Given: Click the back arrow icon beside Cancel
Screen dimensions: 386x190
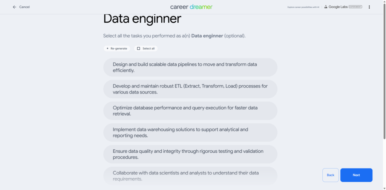Looking at the screenshot, I should coord(14,7).
